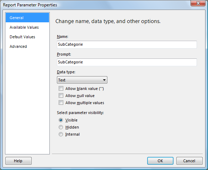Go to the Advanced page

coord(18,46)
